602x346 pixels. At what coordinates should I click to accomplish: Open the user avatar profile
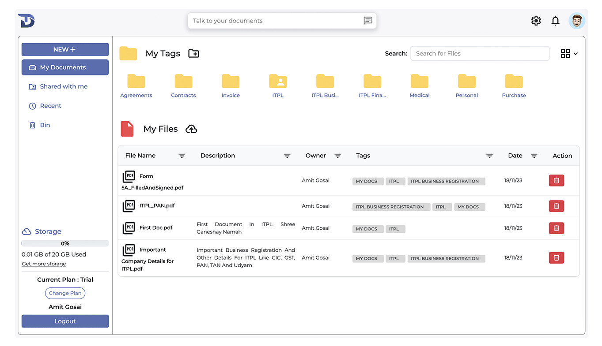click(576, 21)
